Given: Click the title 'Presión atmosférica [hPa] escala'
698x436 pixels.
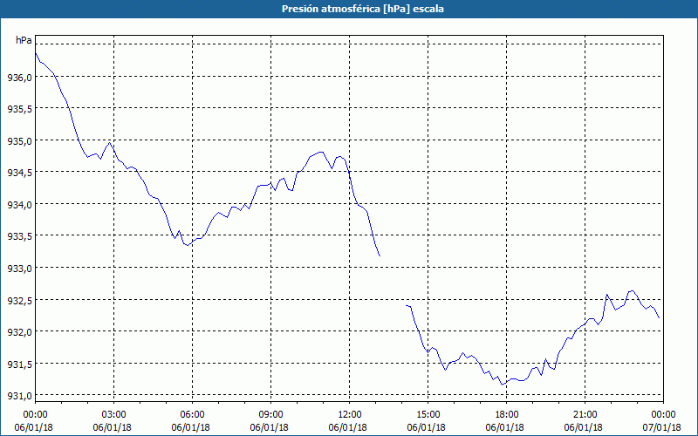Looking at the screenshot, I should [x=362, y=9].
